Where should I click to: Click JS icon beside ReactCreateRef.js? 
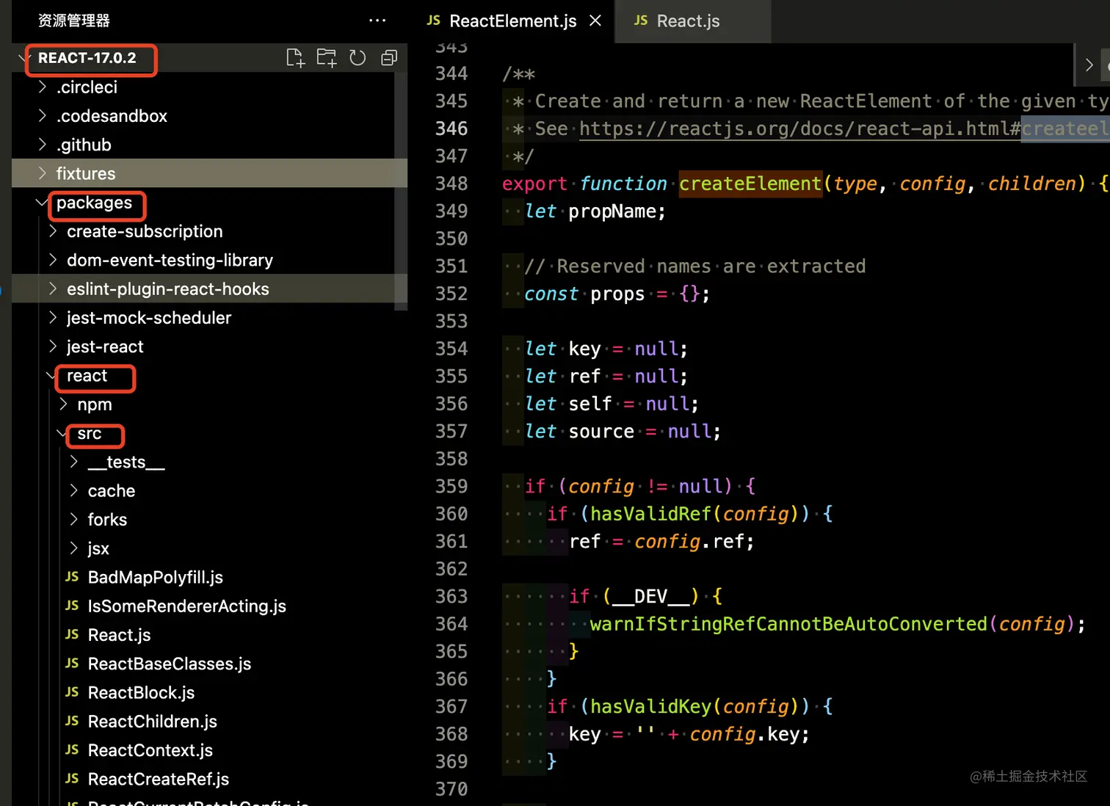(x=72, y=779)
